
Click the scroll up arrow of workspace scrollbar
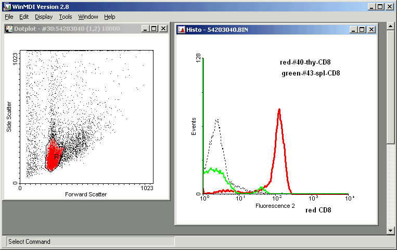[391, 25]
